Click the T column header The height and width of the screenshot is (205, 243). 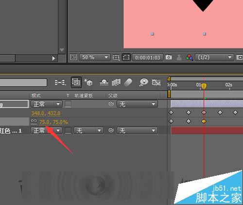[68, 95]
